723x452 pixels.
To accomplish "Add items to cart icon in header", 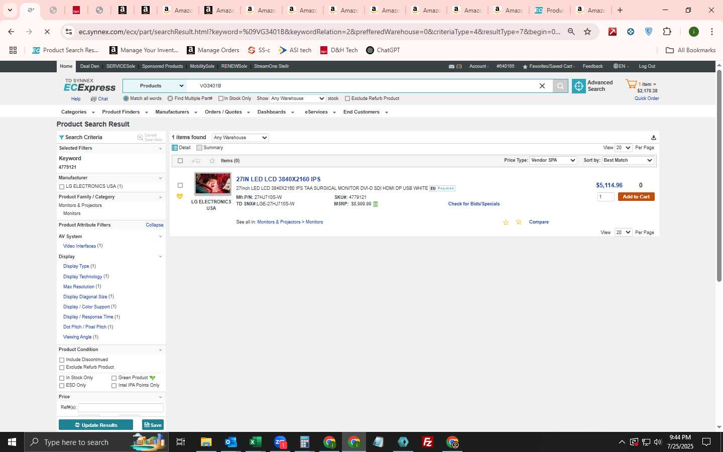I will click(x=196, y=161).
